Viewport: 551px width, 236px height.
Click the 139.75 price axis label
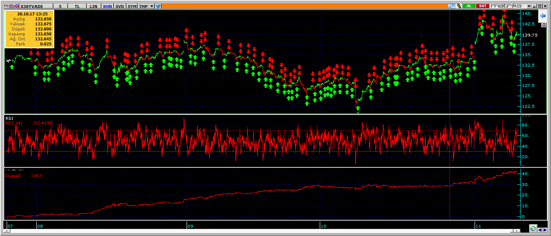coord(531,35)
